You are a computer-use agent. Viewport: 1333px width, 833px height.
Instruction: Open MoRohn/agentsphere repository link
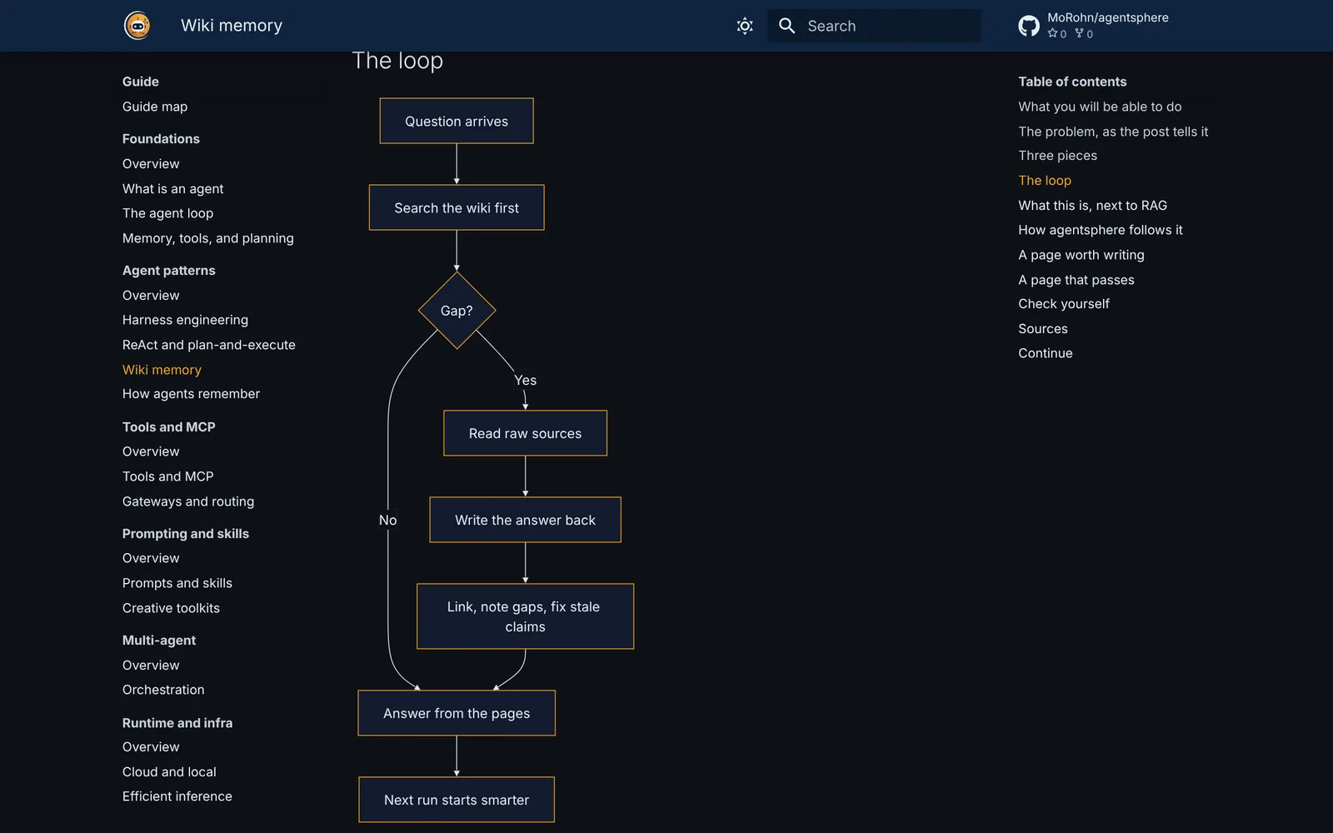(x=1107, y=17)
